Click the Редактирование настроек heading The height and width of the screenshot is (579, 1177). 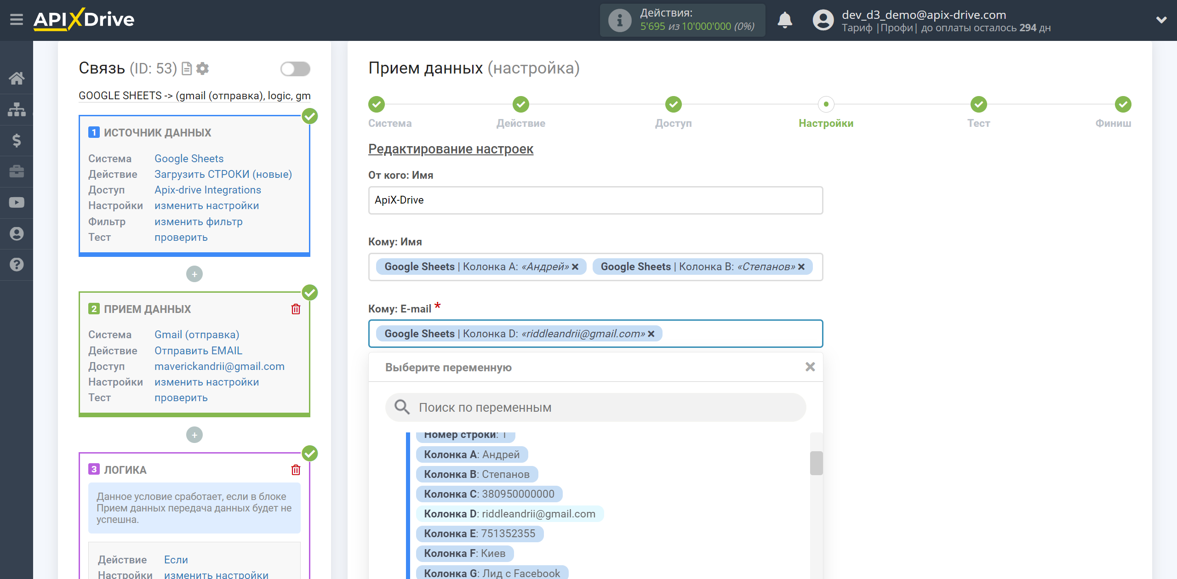[x=451, y=149]
